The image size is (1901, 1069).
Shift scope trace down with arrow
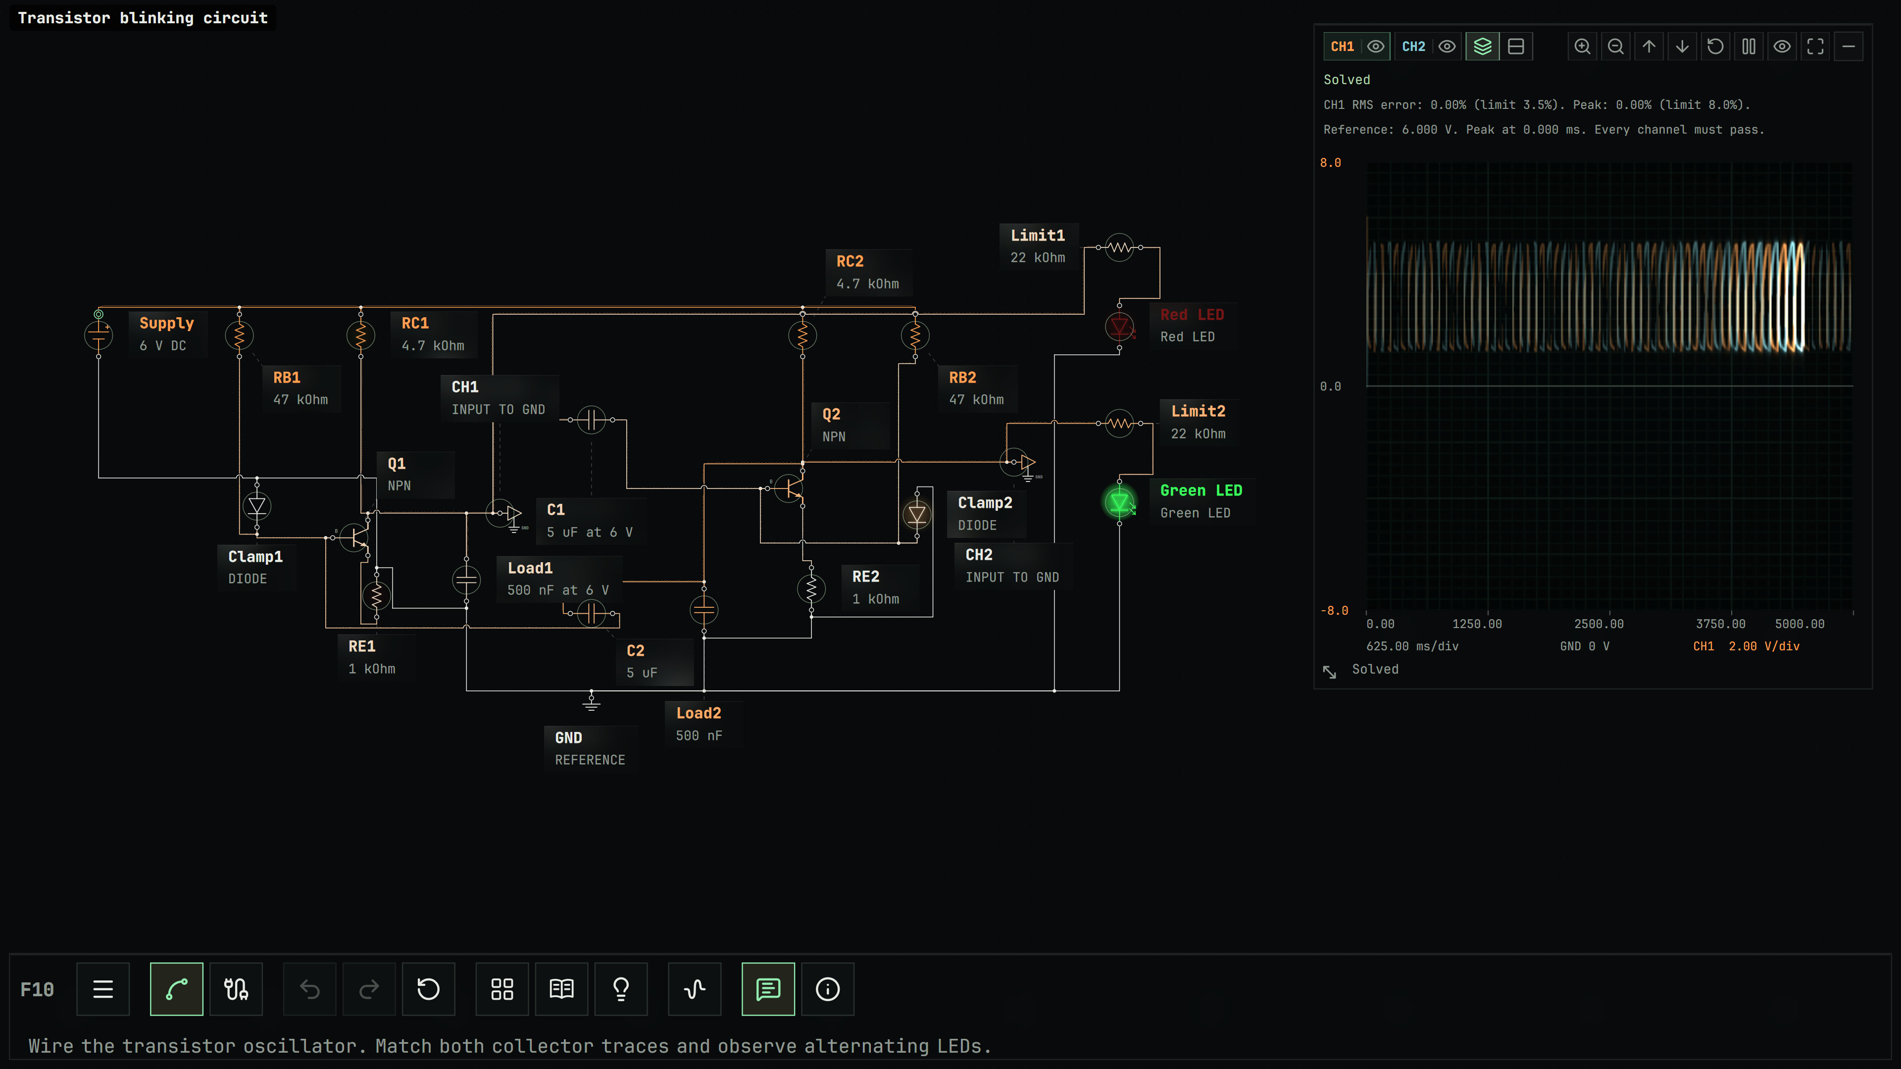(1682, 47)
